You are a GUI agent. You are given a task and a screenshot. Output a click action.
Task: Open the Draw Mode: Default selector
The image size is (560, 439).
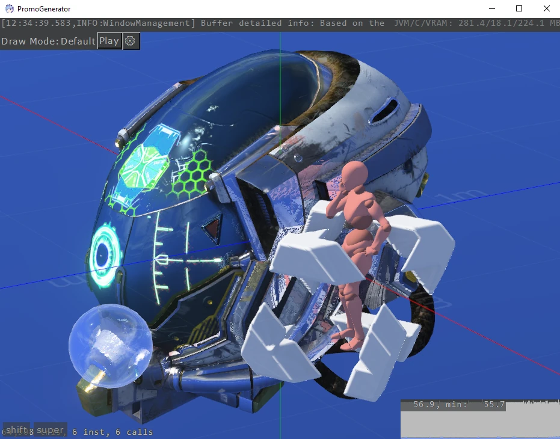point(48,41)
